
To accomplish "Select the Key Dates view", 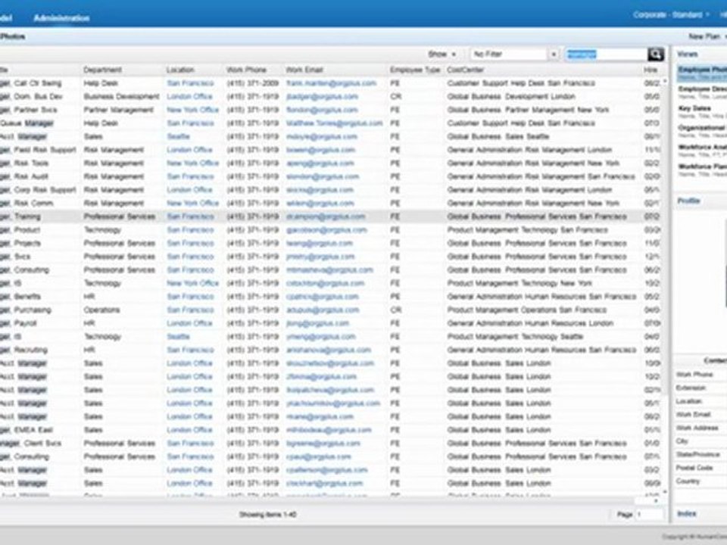I will pos(702,112).
